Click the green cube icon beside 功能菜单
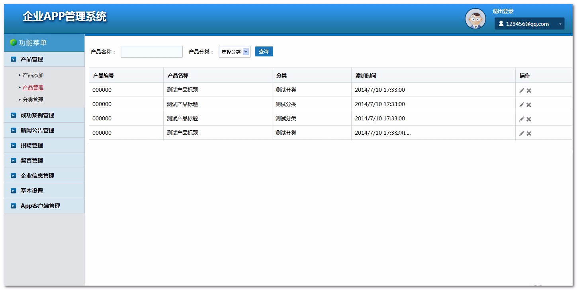 tap(14, 43)
